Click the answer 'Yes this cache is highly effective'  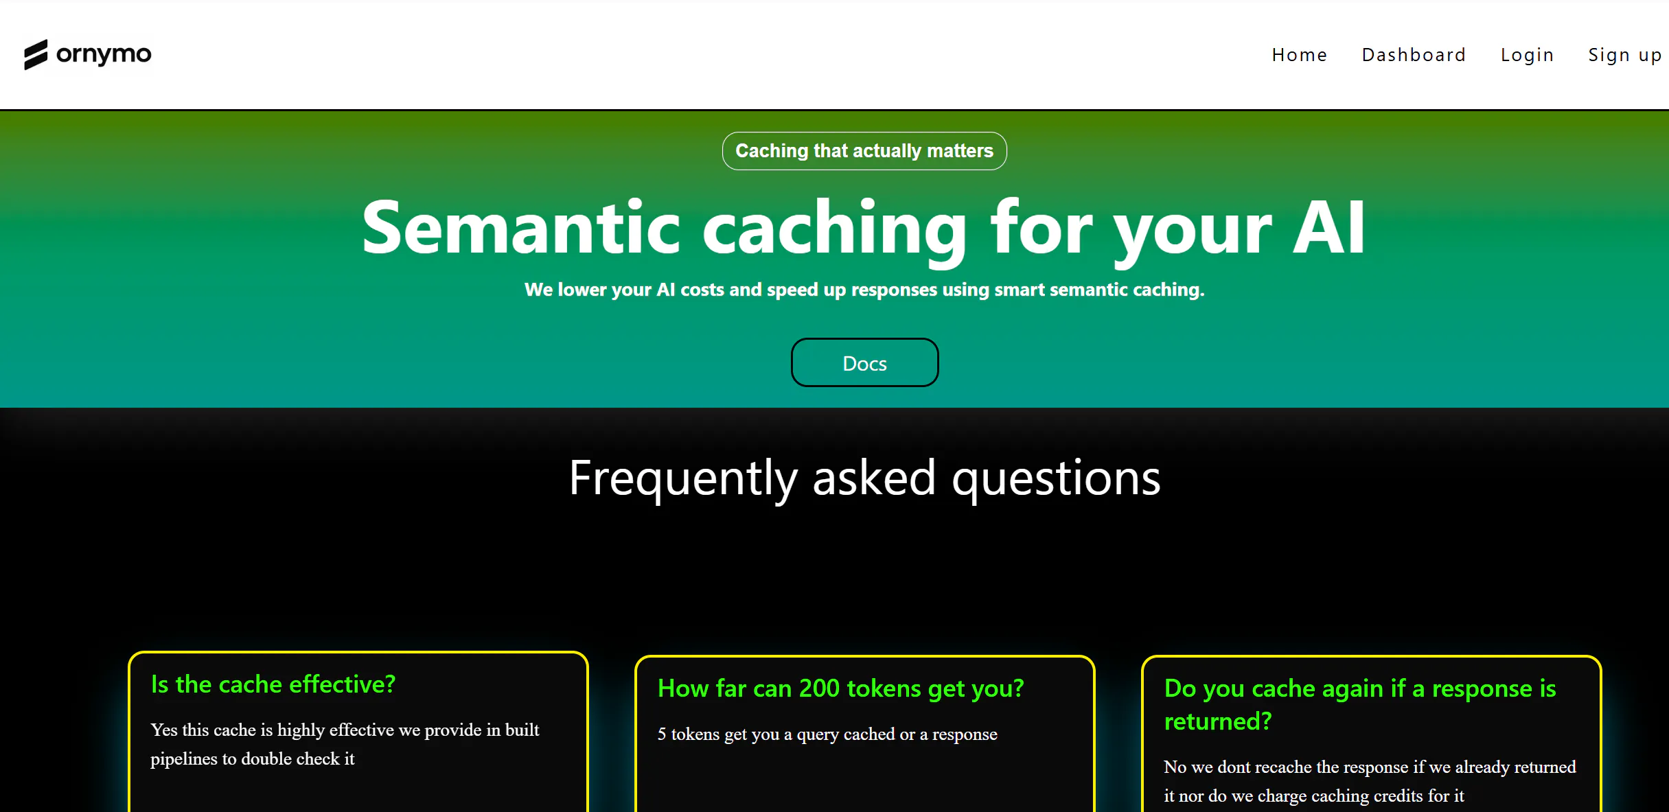tap(345, 744)
